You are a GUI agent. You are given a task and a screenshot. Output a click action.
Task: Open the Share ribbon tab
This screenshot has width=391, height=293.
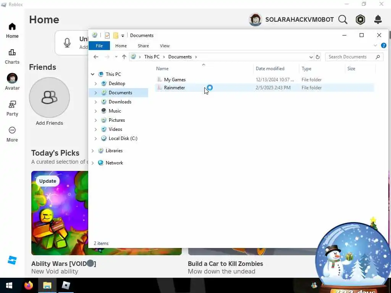click(144, 46)
